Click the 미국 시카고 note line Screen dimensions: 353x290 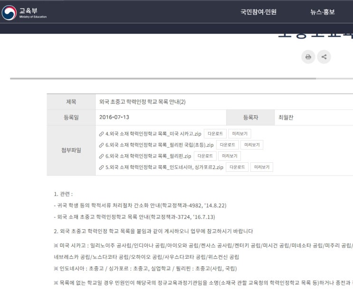(203, 245)
